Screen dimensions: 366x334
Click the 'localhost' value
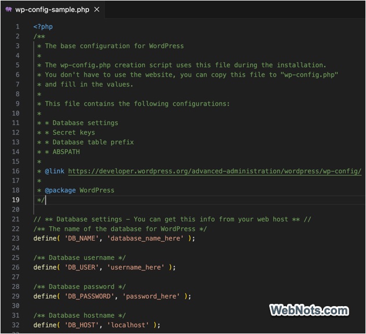pos(128,325)
